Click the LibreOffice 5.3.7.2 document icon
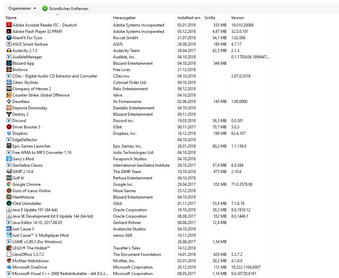This screenshot has width=339, height=278. pos(9,254)
